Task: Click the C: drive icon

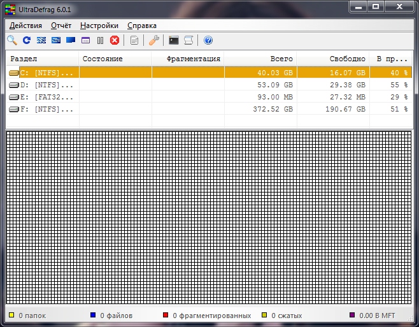Action: click(13, 73)
